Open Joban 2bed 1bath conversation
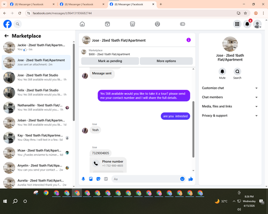Viewport: 268px width, 214px height. [36, 123]
